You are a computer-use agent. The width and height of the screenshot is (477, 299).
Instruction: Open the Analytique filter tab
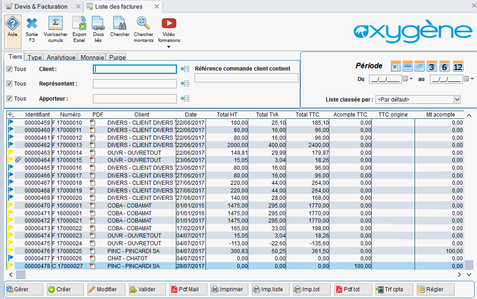tap(61, 57)
